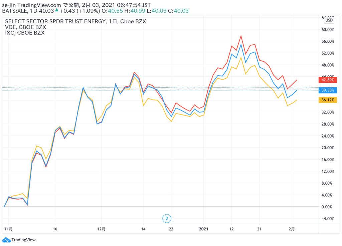Click the 12 date label after 2021
The width and height of the screenshot is (342, 246).
[x=231, y=229]
